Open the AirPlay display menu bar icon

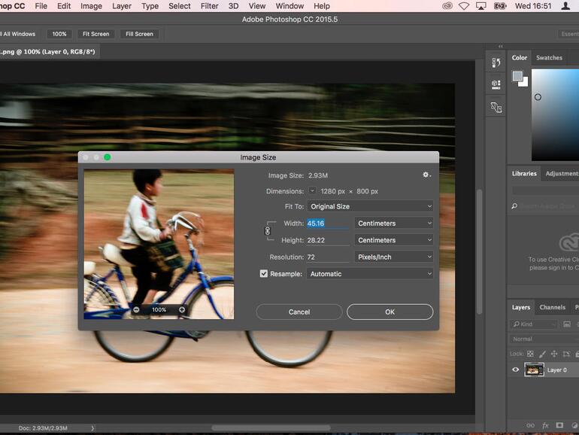pyautogui.click(x=480, y=6)
